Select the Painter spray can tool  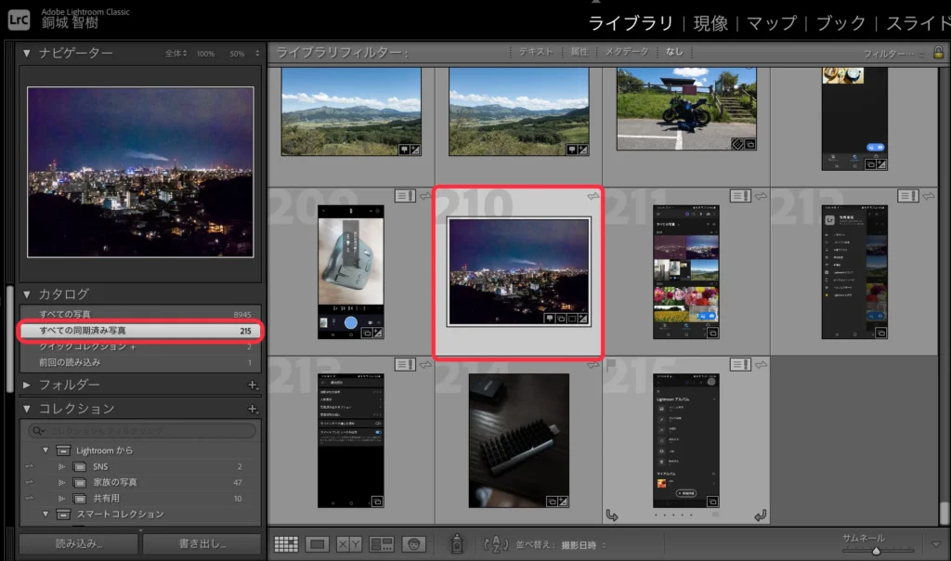pyautogui.click(x=456, y=543)
